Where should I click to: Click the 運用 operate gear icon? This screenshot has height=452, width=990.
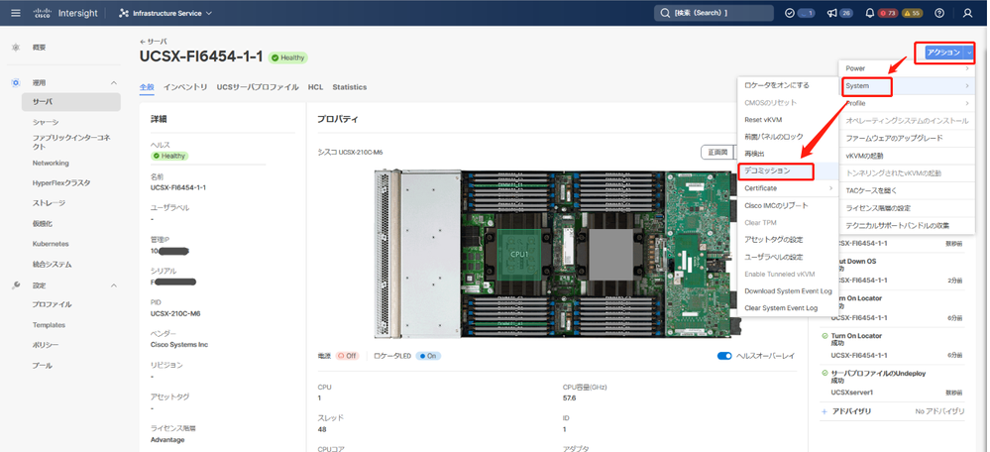[16, 82]
